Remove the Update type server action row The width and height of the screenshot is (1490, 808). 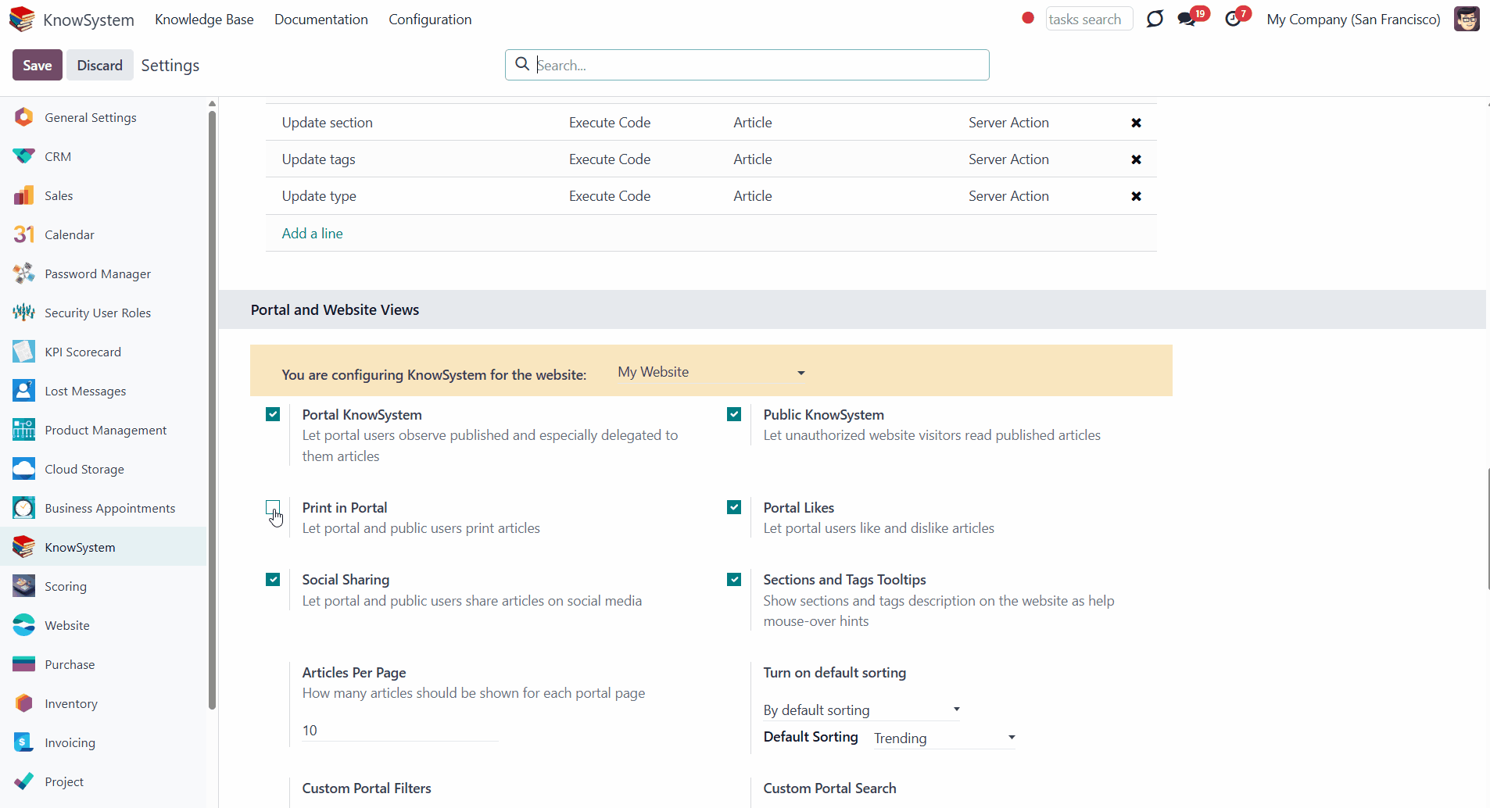tap(1136, 196)
